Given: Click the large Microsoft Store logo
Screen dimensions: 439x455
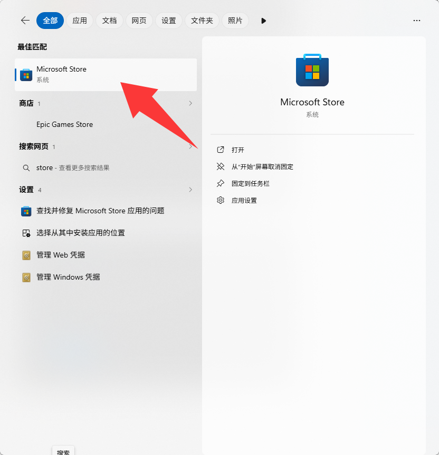Looking at the screenshot, I should point(312,70).
